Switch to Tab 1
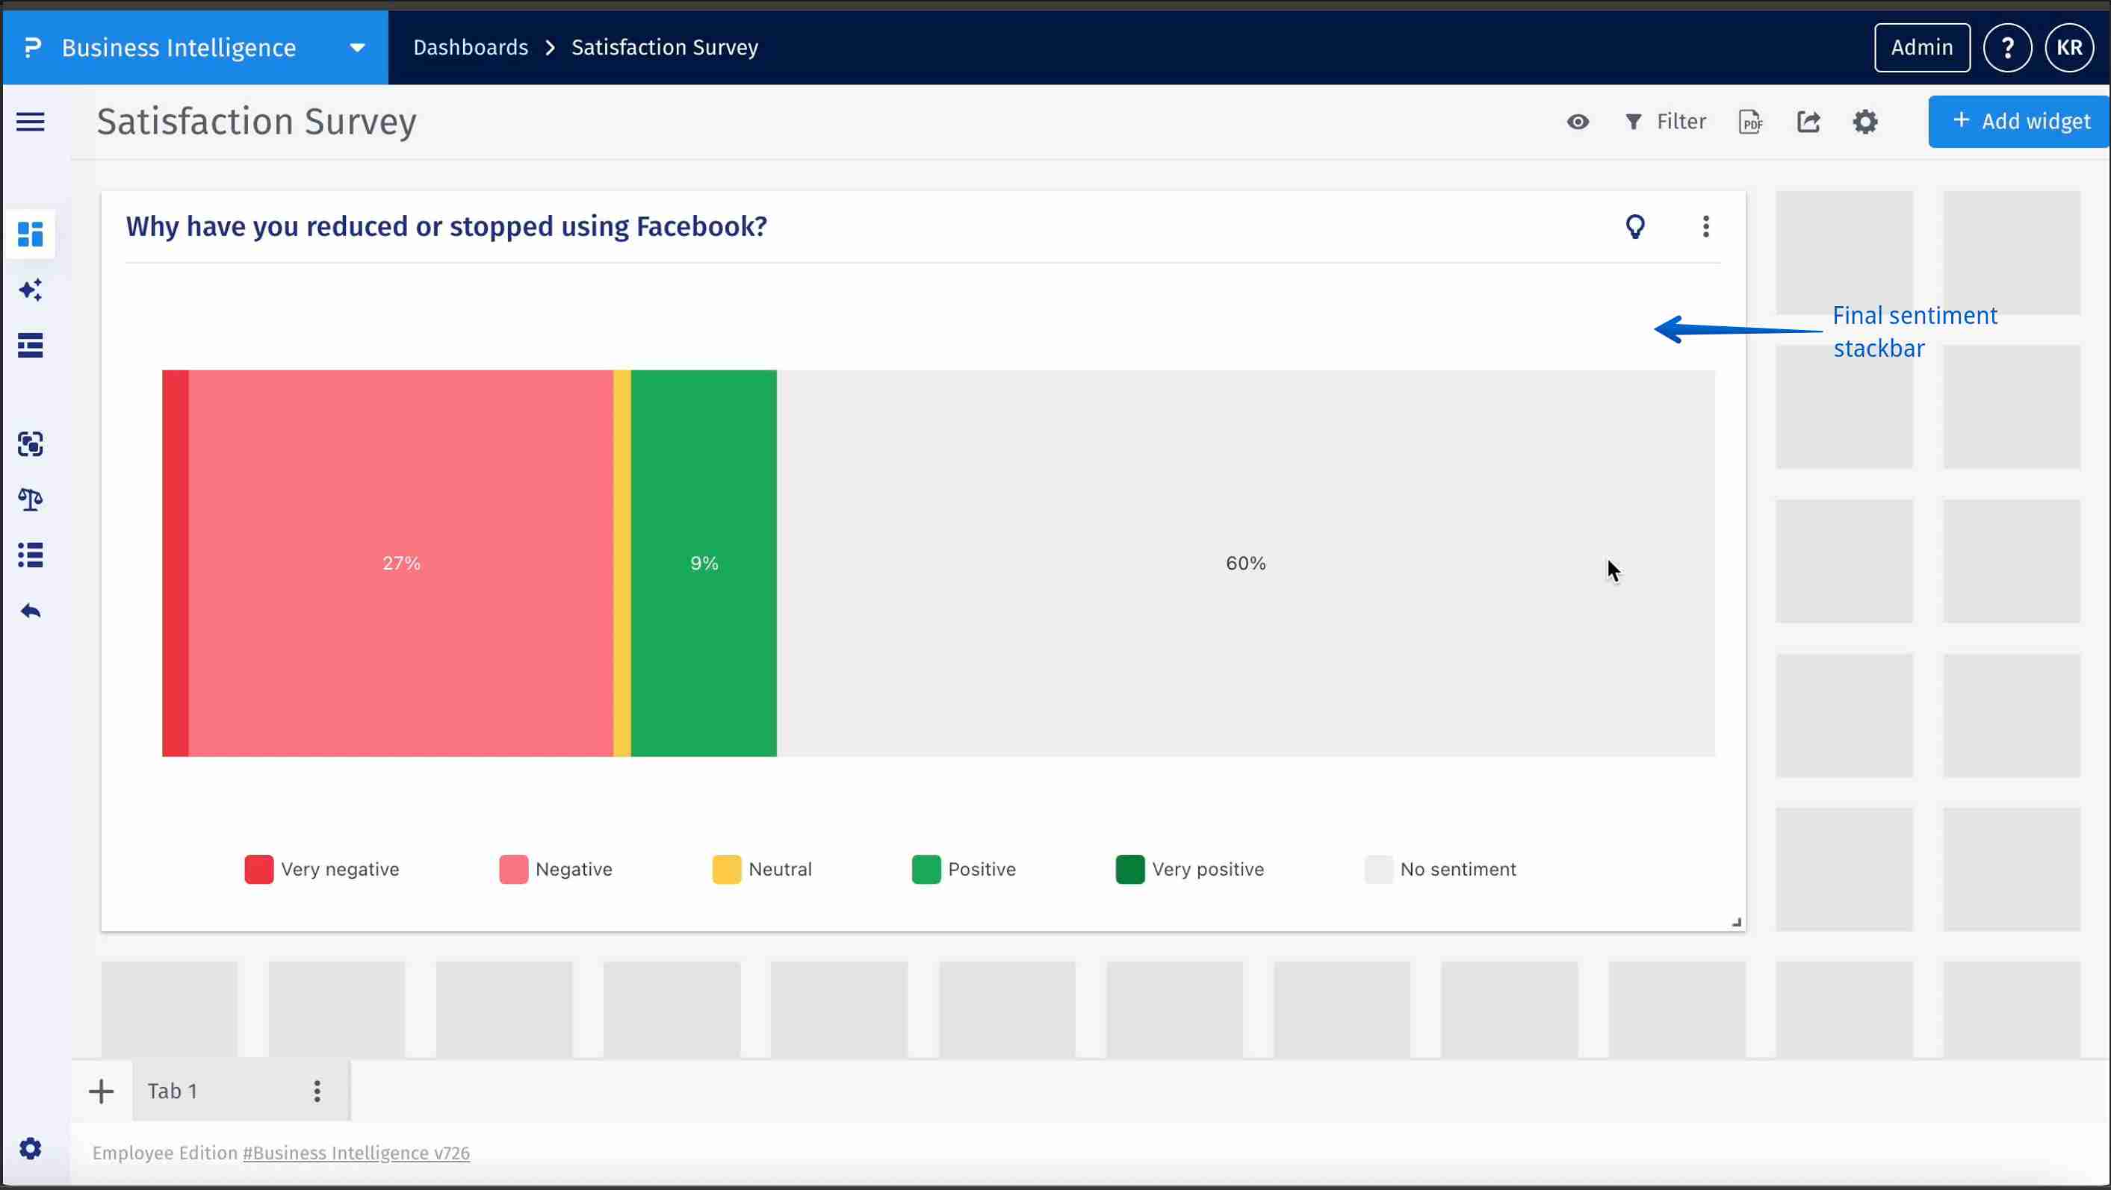 [172, 1091]
